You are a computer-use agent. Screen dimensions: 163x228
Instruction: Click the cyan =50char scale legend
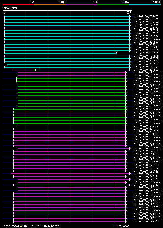coord(122,226)
